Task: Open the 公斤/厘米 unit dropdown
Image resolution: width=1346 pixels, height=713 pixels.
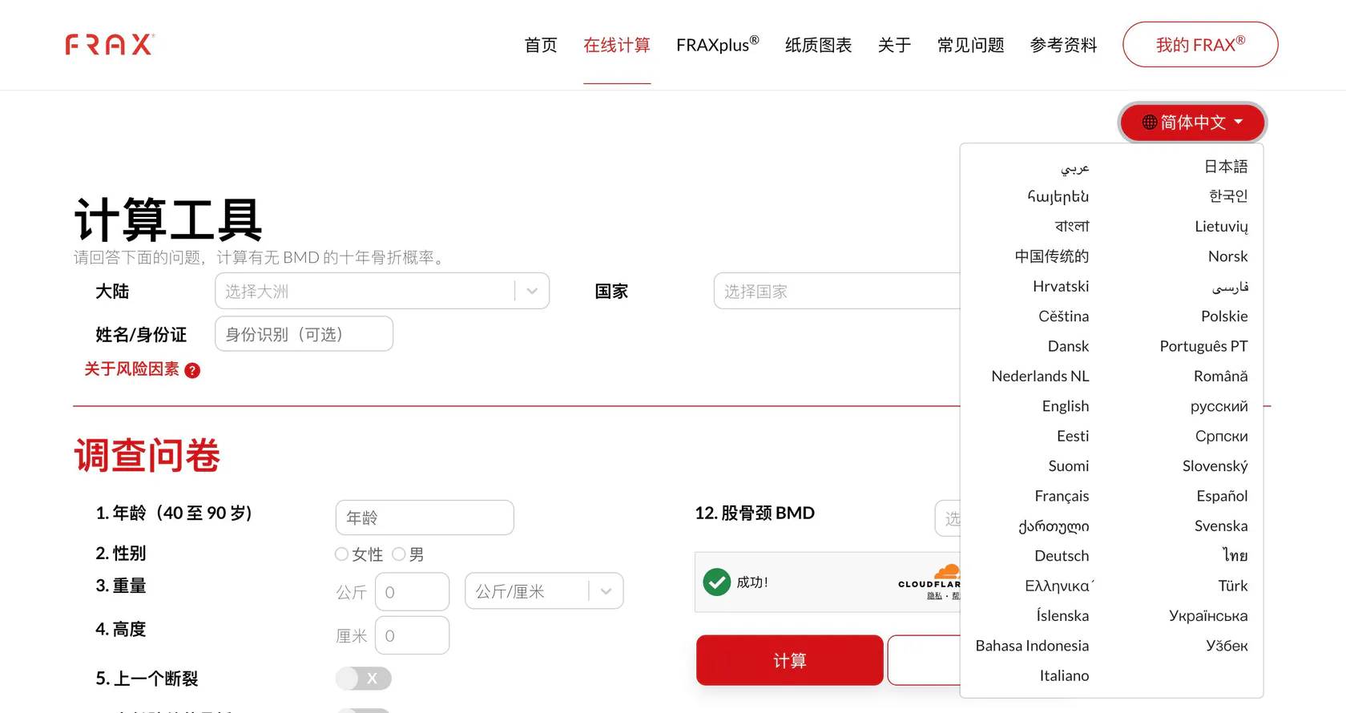Action: click(544, 591)
